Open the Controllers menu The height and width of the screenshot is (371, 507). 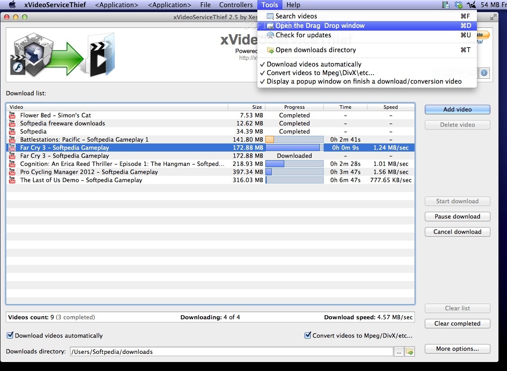tap(236, 5)
